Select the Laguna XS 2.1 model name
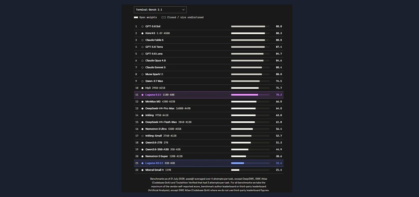The height and width of the screenshot is (197, 419). click(154, 163)
